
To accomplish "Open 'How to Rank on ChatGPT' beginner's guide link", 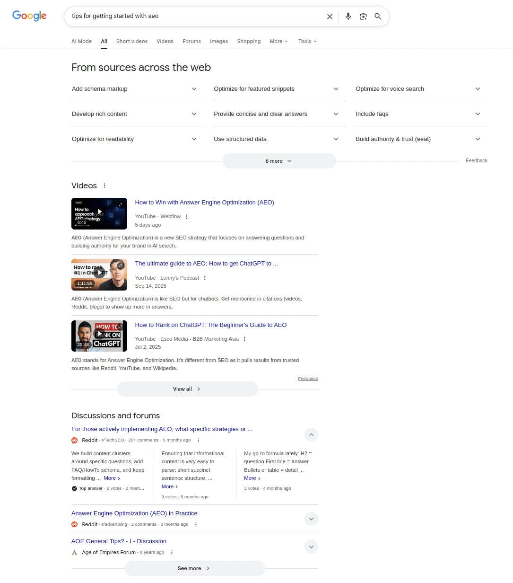I will (210, 325).
